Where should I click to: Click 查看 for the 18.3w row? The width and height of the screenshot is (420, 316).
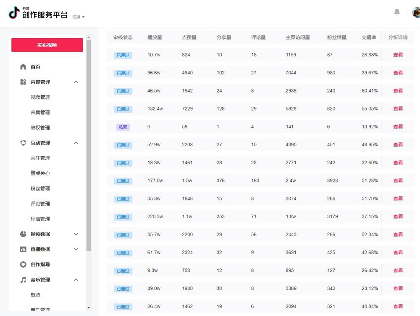coord(398,163)
